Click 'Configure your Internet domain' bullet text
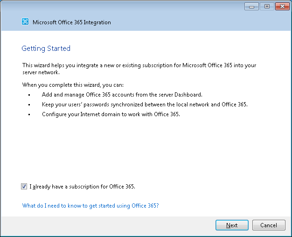 coord(111,114)
